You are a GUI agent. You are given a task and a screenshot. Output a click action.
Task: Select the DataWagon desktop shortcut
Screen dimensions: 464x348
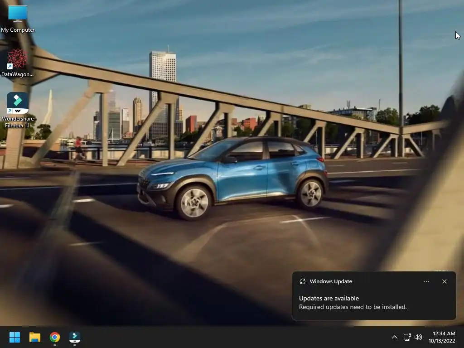pyautogui.click(x=18, y=63)
